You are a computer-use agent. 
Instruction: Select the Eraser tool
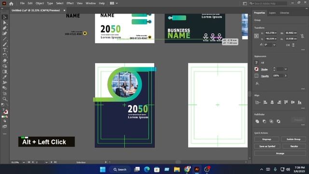[4, 60]
